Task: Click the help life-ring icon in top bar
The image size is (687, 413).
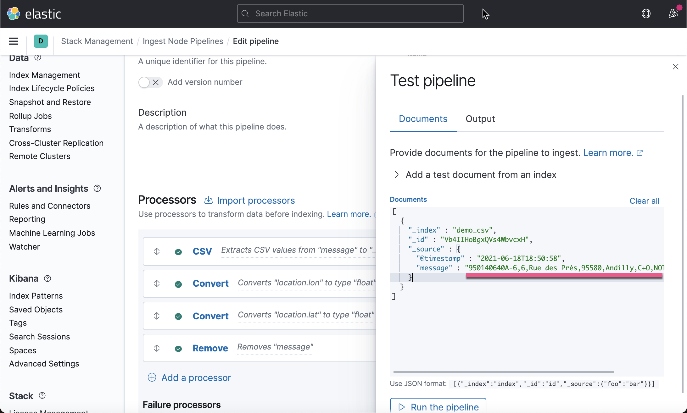Action: click(646, 13)
